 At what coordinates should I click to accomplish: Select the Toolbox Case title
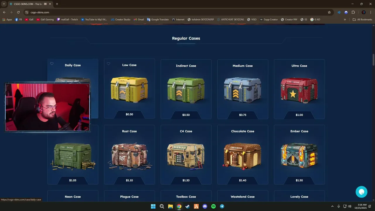[186, 197]
